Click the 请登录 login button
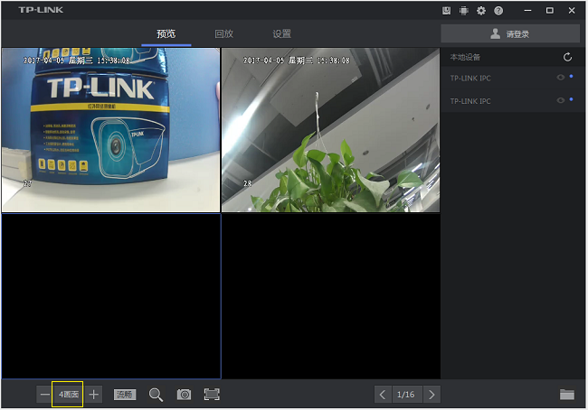This screenshot has height=410, width=588. tap(510, 33)
